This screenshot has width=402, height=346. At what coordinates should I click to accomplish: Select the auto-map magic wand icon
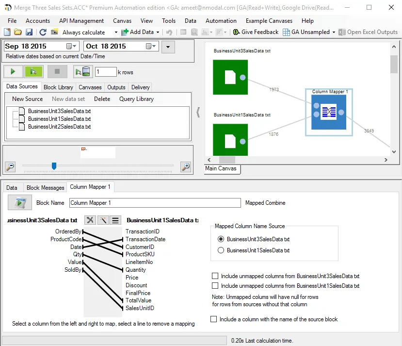pyautogui.click(x=102, y=220)
